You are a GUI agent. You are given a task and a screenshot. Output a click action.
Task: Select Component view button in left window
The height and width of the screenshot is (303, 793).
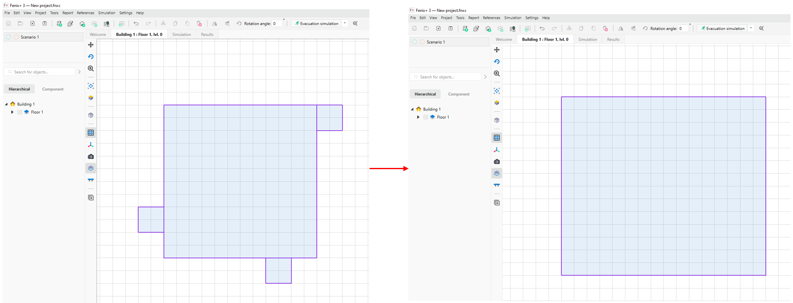(x=53, y=89)
